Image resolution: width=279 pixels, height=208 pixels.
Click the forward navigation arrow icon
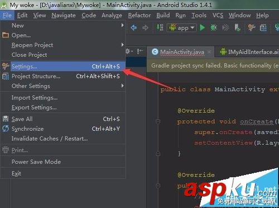click(x=145, y=28)
